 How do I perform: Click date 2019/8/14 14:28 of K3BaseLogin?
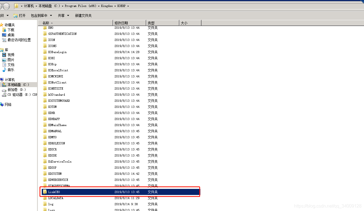click(x=127, y=52)
